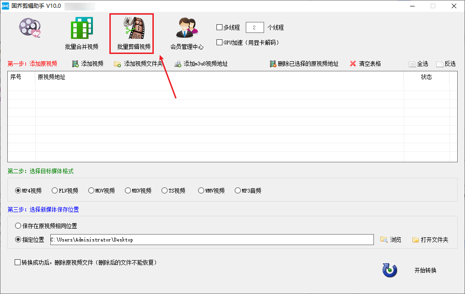Click the 全选 button

click(418, 64)
